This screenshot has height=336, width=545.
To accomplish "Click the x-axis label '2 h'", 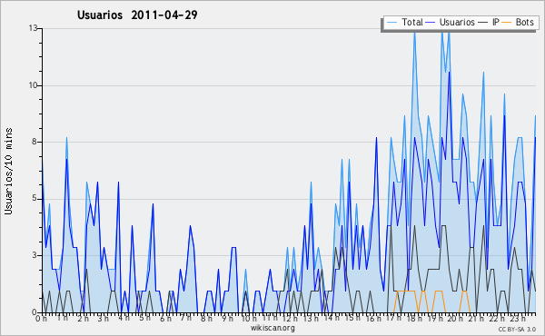I will tap(83, 318).
